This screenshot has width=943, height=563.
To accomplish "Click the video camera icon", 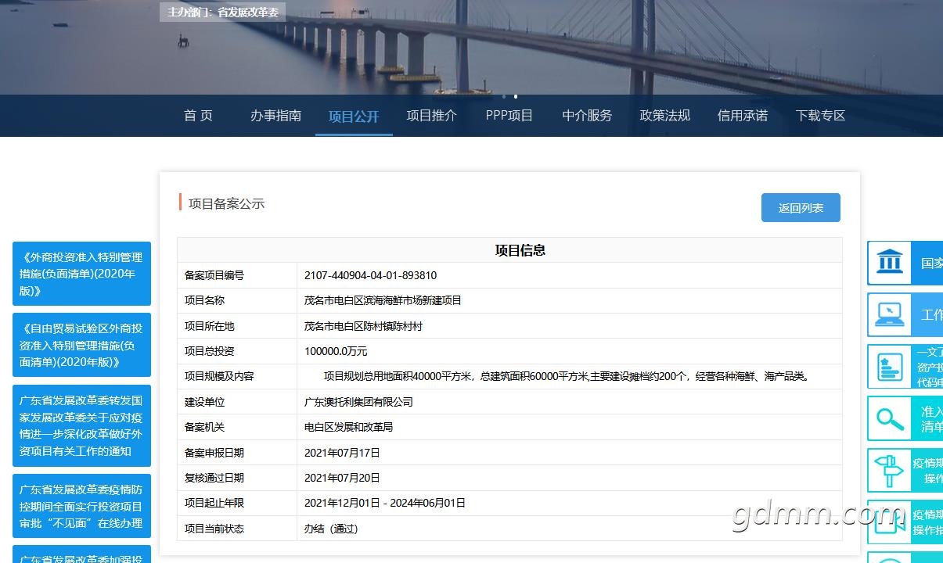I will [890, 522].
